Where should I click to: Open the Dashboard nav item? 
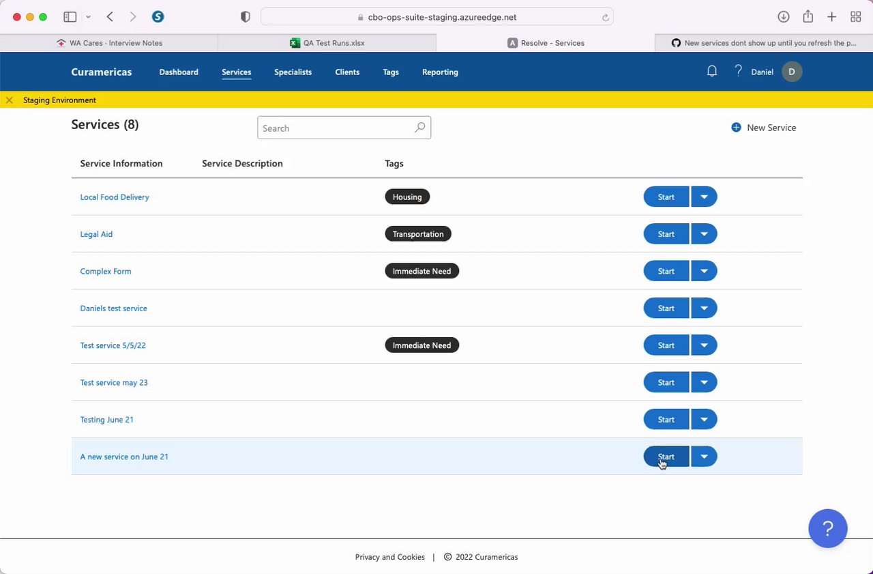point(179,72)
